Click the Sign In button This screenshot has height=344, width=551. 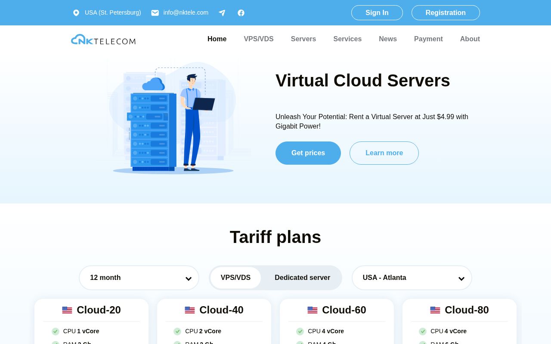(377, 13)
